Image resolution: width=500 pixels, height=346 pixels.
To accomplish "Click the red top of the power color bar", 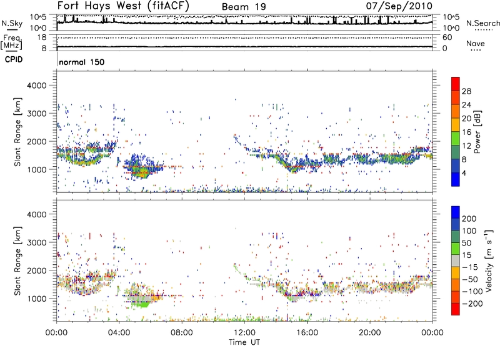I will (x=456, y=84).
